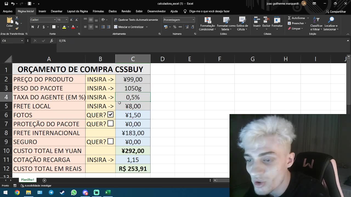The height and width of the screenshot is (197, 351).
Task: Expand Classificar e Filtrar menu
Action: coord(316,24)
